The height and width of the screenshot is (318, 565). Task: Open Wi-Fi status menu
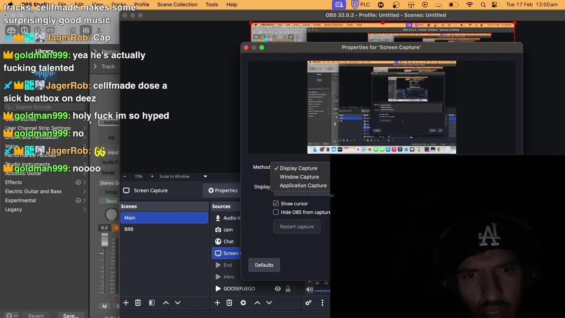tap(470, 4)
